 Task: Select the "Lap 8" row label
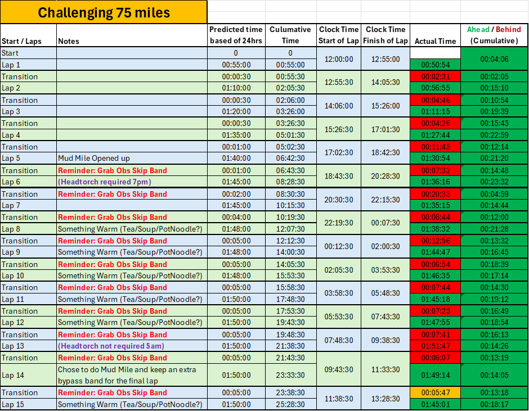click(x=28, y=229)
